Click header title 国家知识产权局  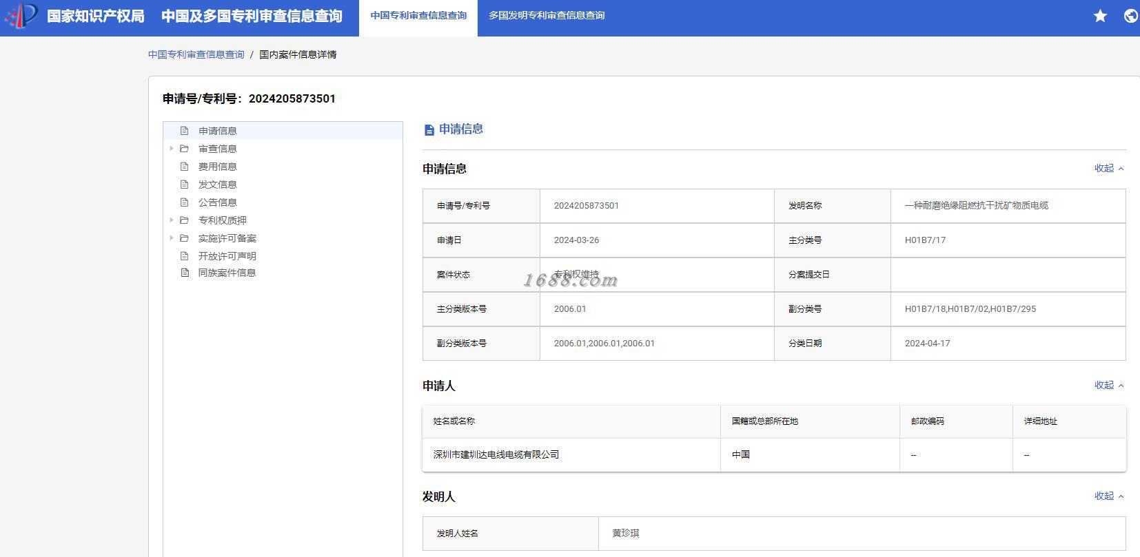[96, 16]
